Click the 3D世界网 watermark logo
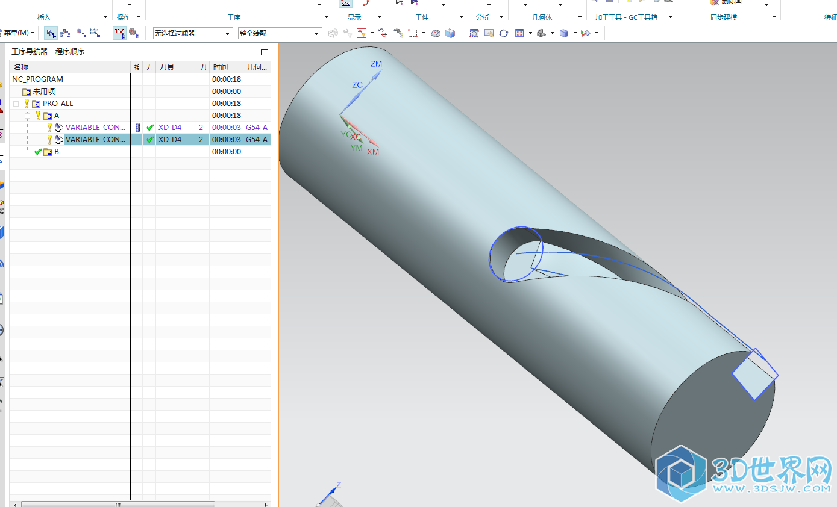Viewport: 837px width, 507px height. pos(744,473)
